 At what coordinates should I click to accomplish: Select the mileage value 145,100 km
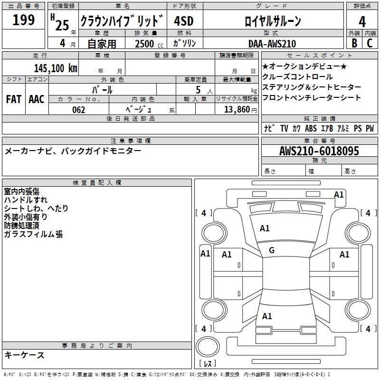pyautogui.click(x=56, y=68)
